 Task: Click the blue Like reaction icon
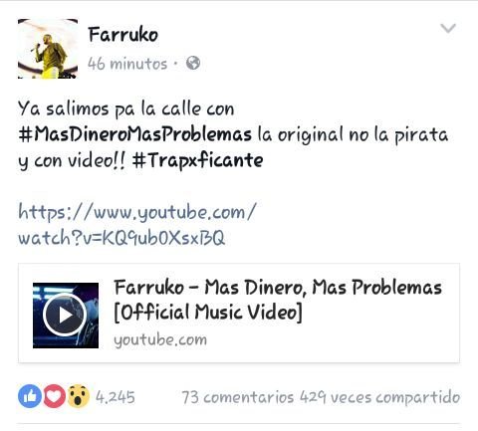(30, 396)
